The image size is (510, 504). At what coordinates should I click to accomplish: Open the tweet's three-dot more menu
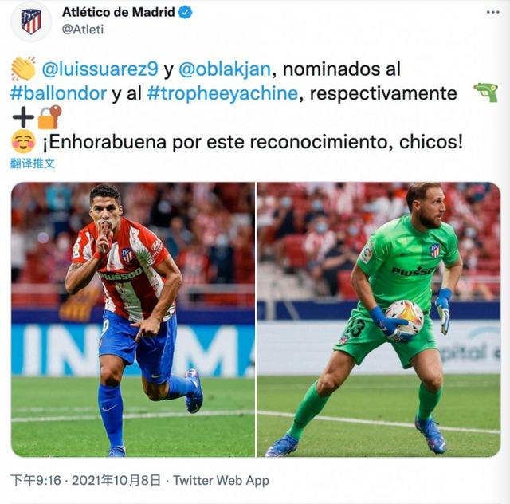492,13
